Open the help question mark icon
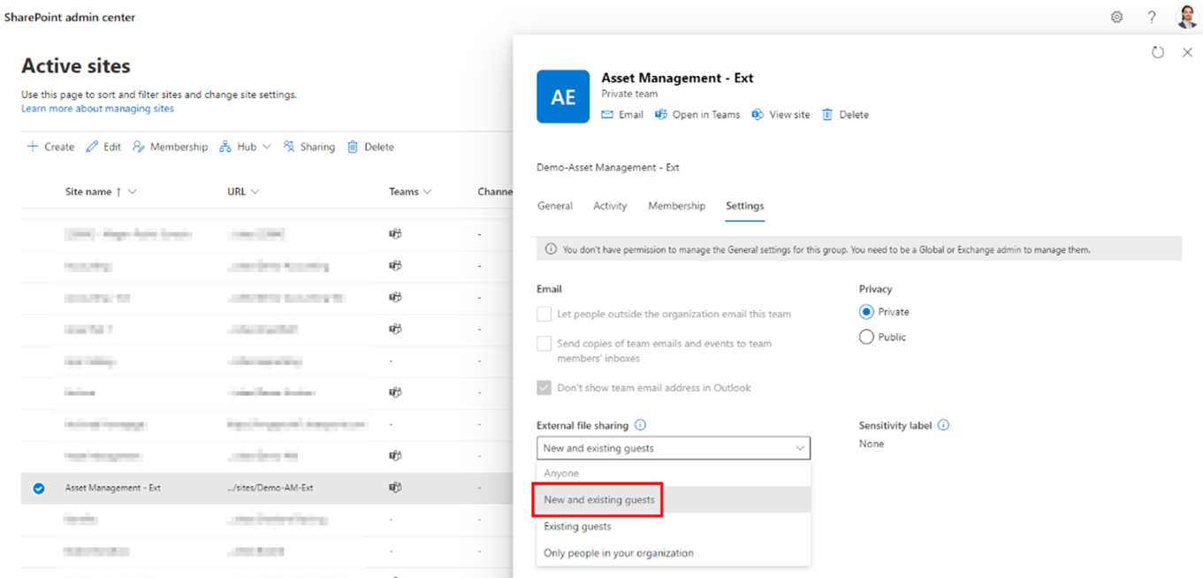 point(1152,18)
